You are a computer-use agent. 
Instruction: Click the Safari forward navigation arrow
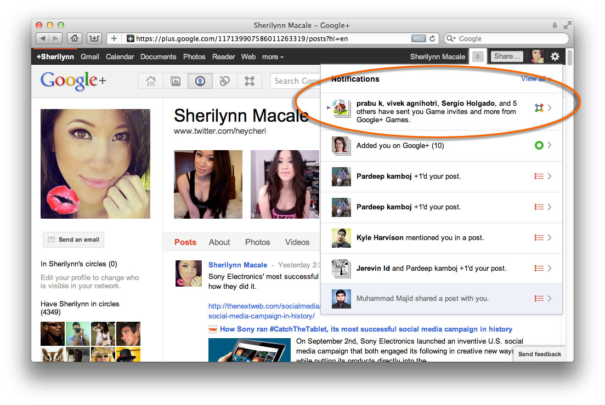click(x=55, y=38)
